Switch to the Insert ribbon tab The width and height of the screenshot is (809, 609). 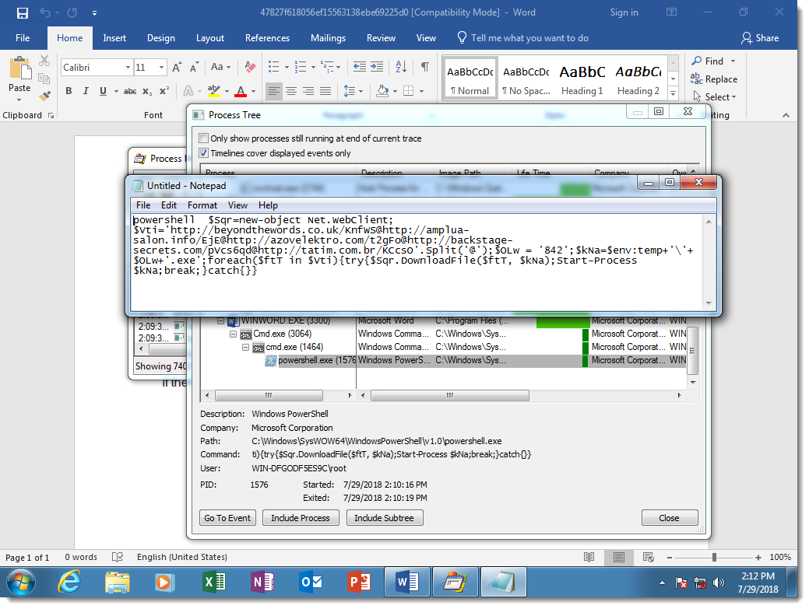[x=114, y=38]
